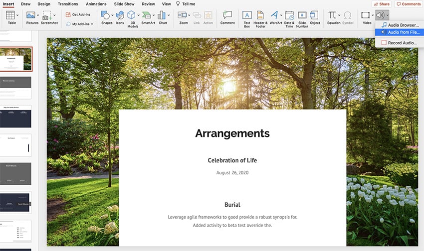Click the Header & Footer icon
Image resolution: width=424 pixels, height=251 pixels.
260,16
